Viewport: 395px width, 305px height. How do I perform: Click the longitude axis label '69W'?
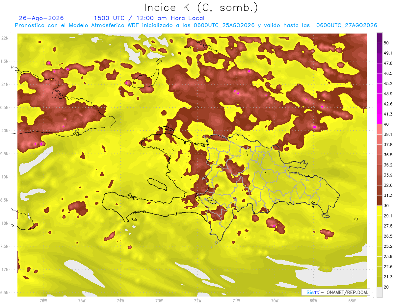point(313,300)
